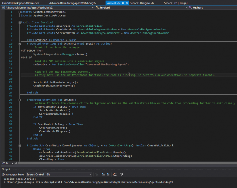The width and height of the screenshot is (237, 188).
Task: Collapse the Imports region at line 1
Action: (x=20, y=12)
